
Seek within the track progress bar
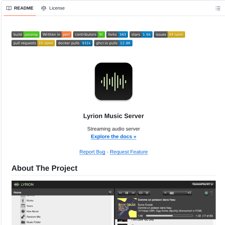point(169,216)
